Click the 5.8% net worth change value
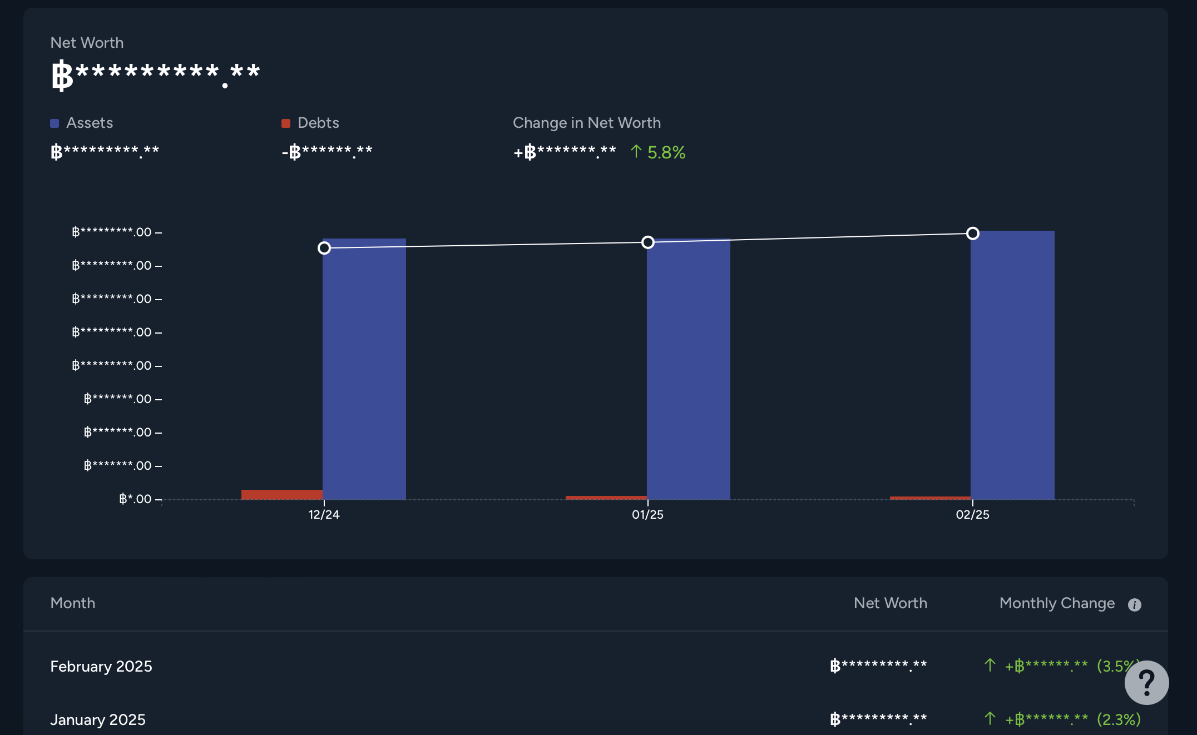Viewport: 1197px width, 735px height. [x=666, y=152]
